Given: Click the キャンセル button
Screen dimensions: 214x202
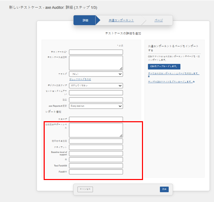Looking at the screenshot, I should tap(85, 189).
